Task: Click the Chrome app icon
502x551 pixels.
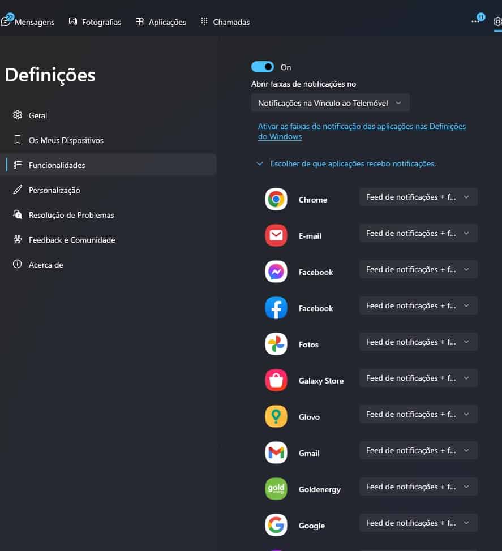Action: click(276, 199)
